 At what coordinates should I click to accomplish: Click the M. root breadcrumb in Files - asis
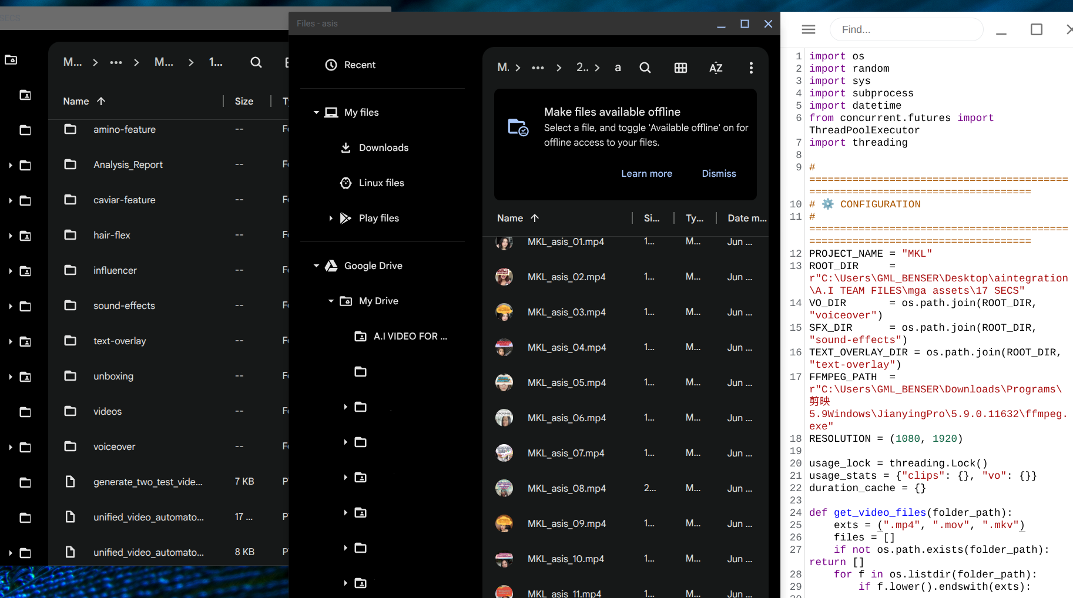pyautogui.click(x=503, y=68)
